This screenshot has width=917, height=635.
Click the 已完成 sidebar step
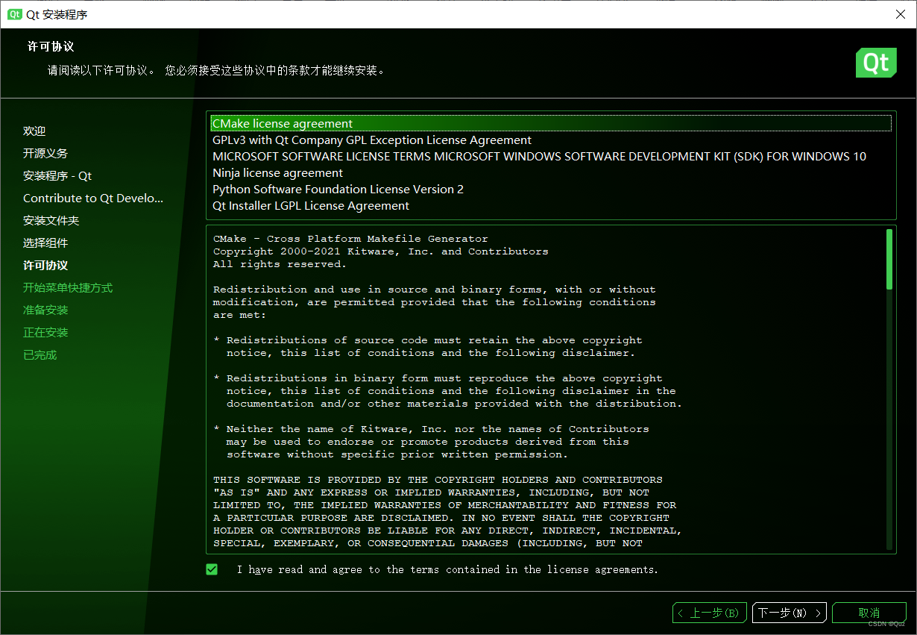tap(40, 355)
